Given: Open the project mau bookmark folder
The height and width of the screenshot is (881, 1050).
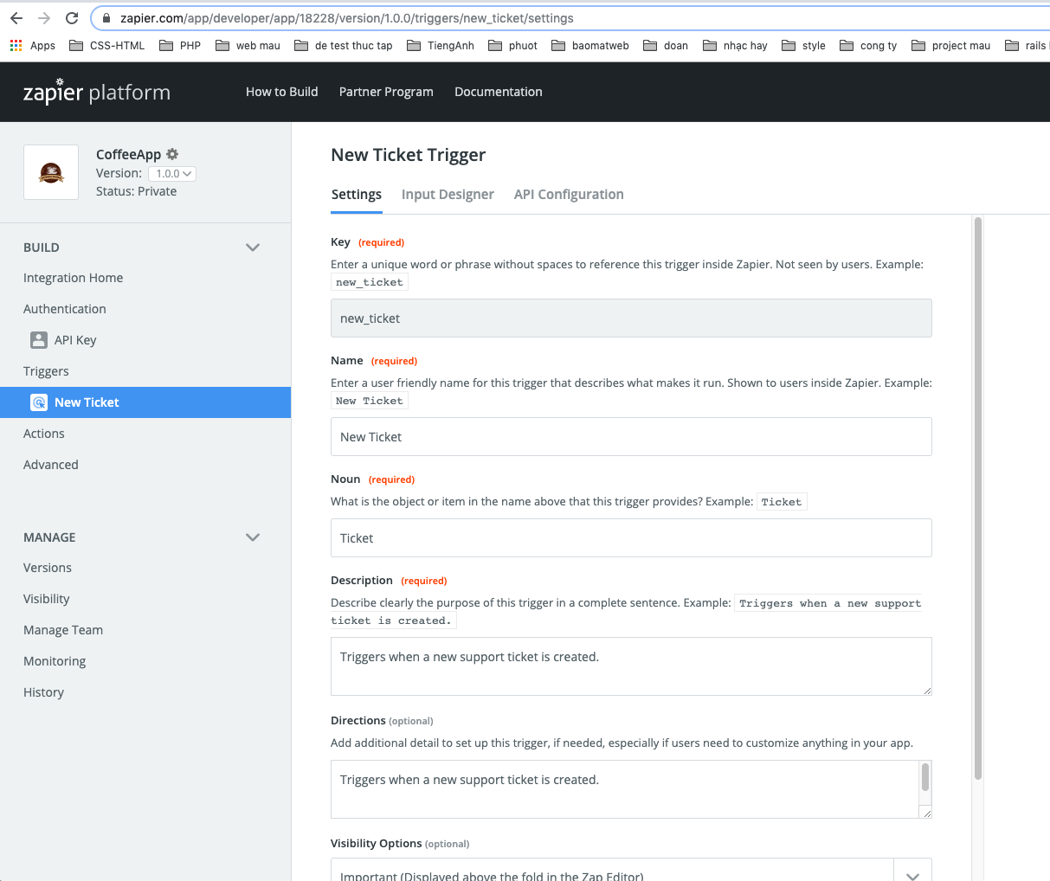Looking at the screenshot, I should [x=950, y=46].
